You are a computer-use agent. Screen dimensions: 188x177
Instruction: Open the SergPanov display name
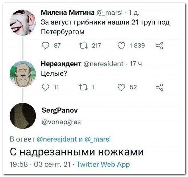pyautogui.click(x=60, y=111)
